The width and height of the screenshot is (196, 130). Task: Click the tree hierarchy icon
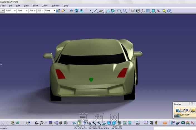[56, 123]
